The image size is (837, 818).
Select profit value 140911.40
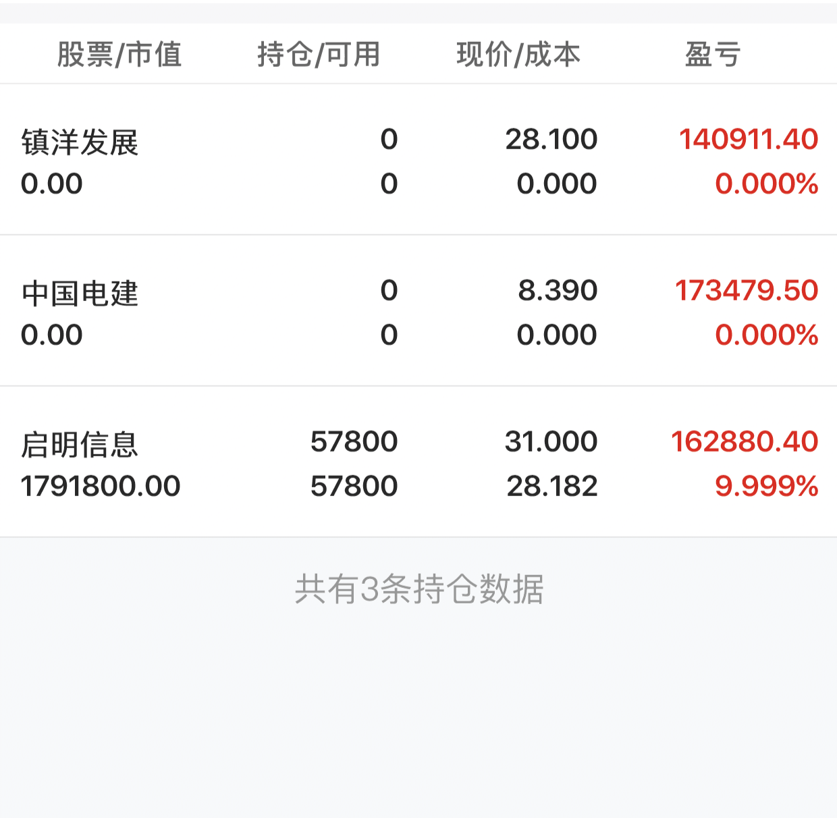point(749,140)
